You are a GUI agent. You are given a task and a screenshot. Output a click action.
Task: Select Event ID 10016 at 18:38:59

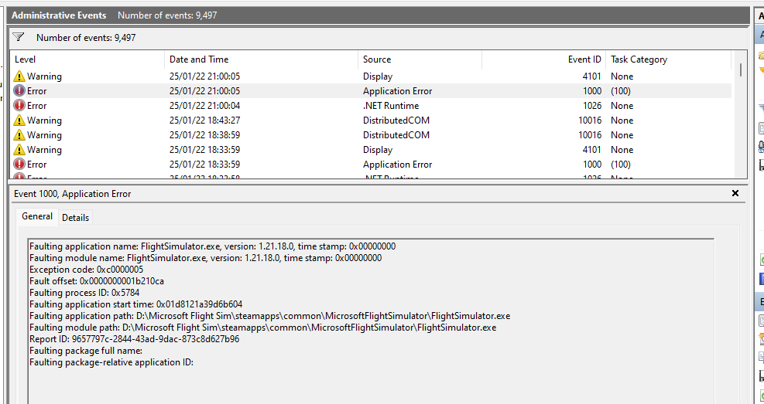tap(590, 134)
